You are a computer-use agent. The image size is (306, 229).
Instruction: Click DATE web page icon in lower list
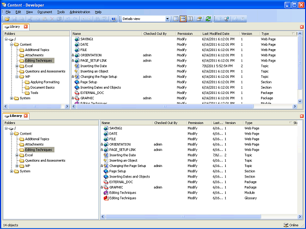tap(106, 134)
